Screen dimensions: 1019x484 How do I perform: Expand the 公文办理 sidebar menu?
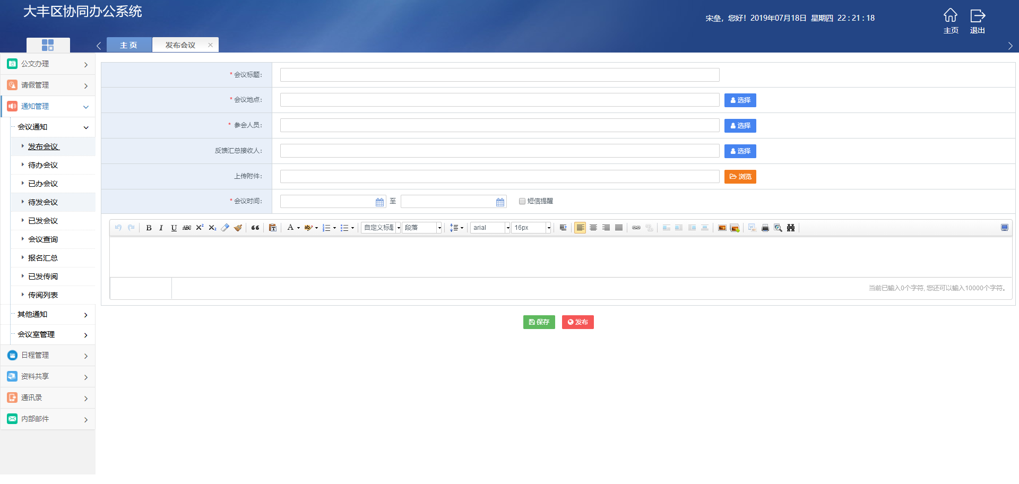48,64
